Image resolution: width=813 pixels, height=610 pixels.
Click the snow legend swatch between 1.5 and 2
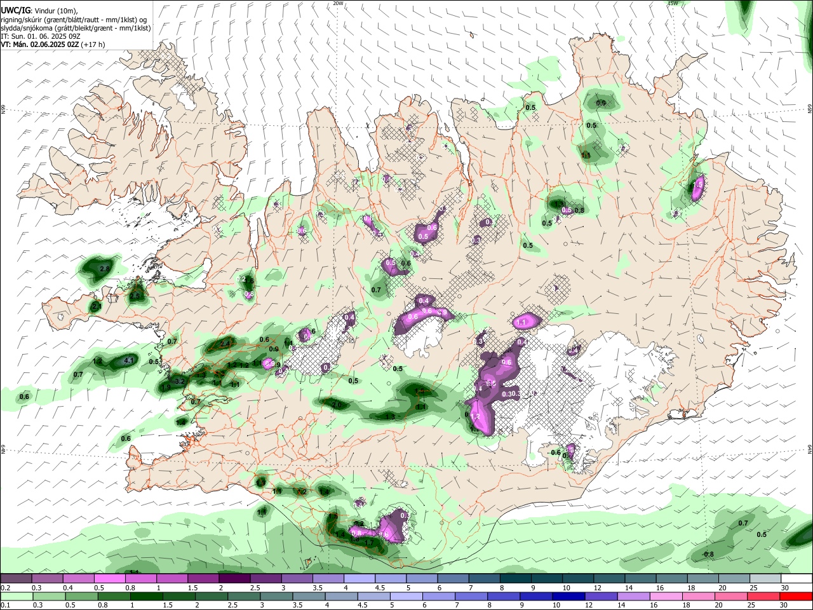tap(203, 579)
